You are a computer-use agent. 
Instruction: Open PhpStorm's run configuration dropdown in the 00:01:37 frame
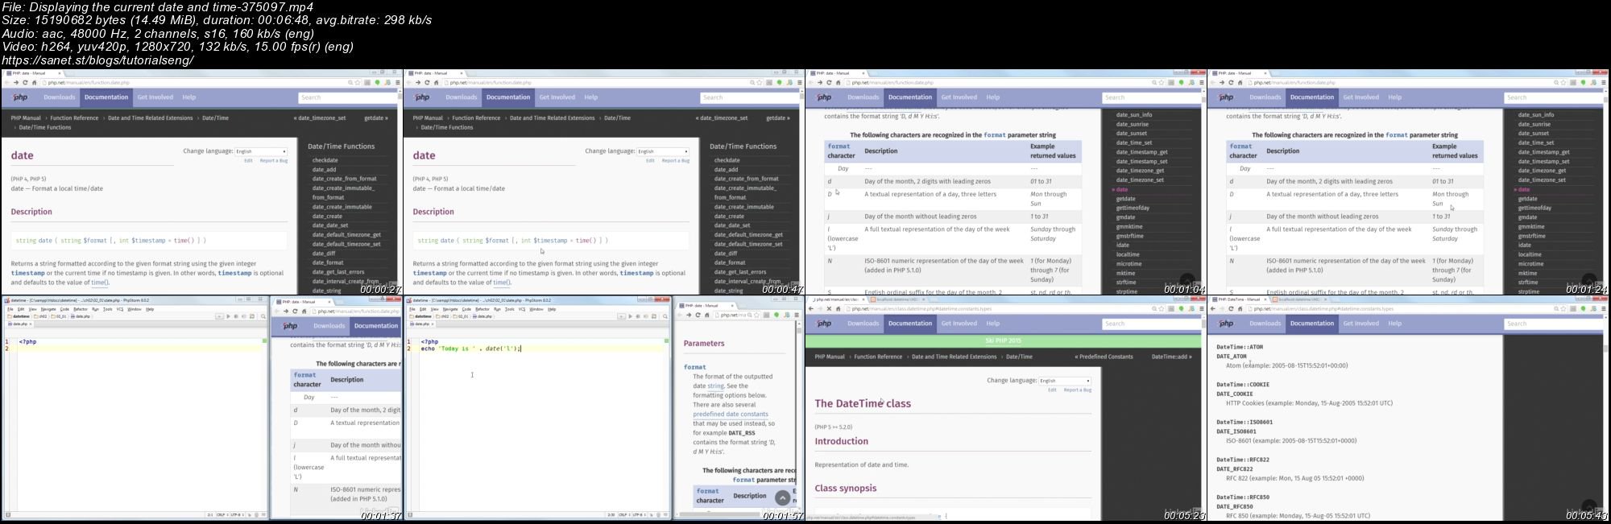coord(219,316)
